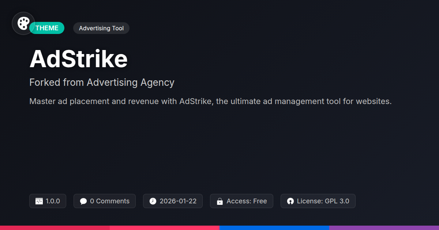
Task: Click the red bottom color stripe
Action: [55, 228]
